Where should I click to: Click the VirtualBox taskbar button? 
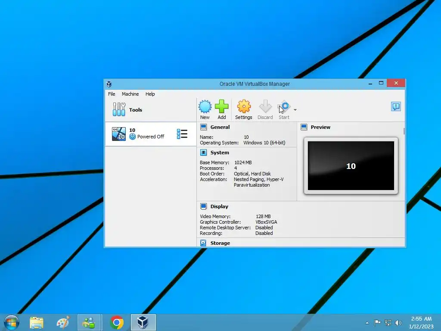[143, 322]
